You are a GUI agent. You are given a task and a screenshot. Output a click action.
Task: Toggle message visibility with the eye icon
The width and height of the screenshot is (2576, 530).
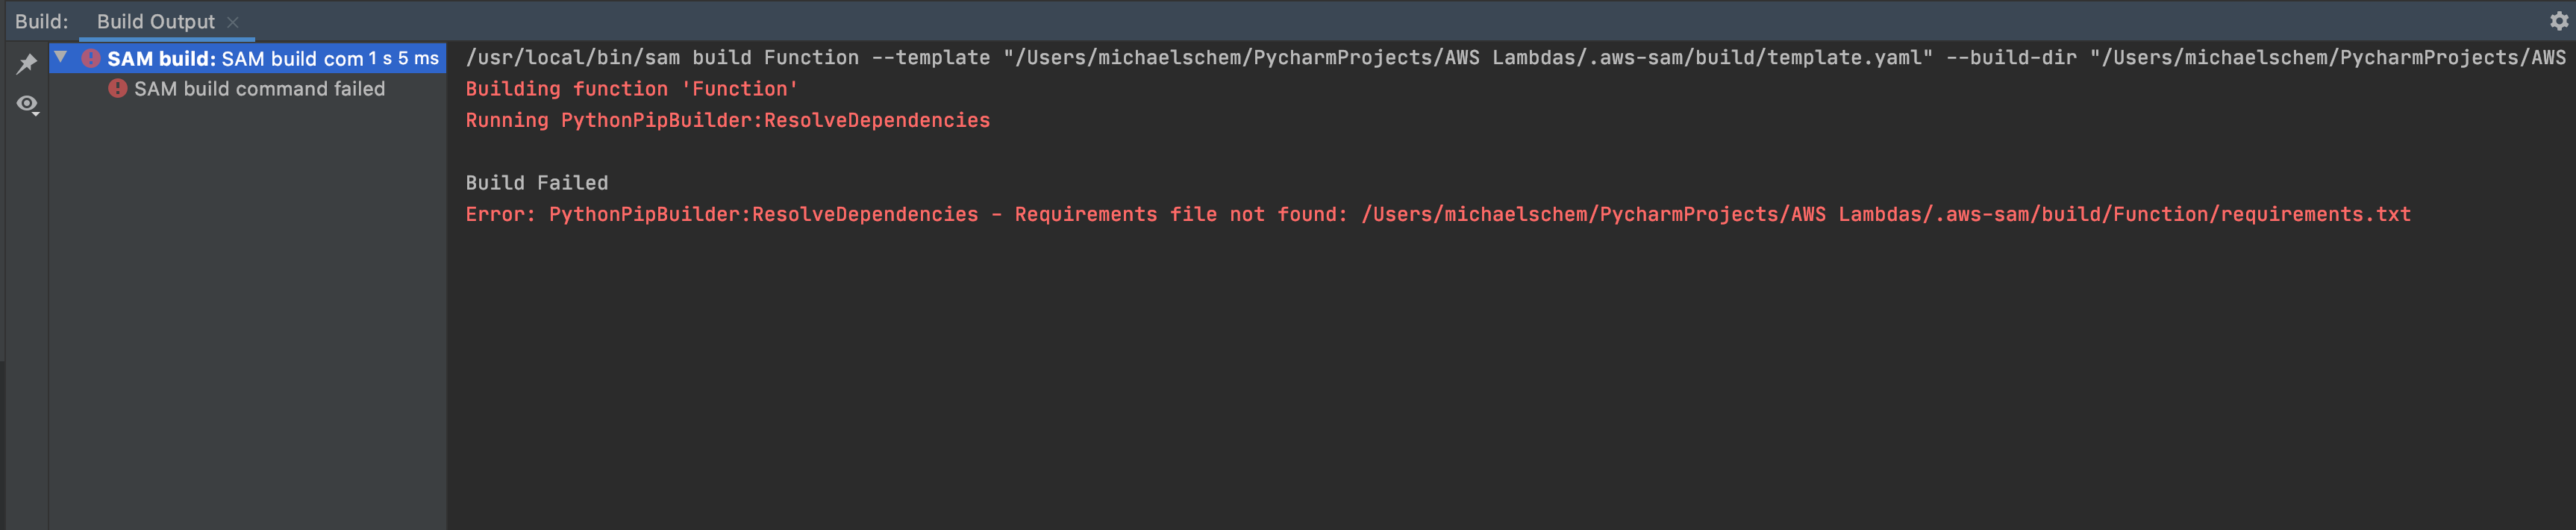point(27,102)
